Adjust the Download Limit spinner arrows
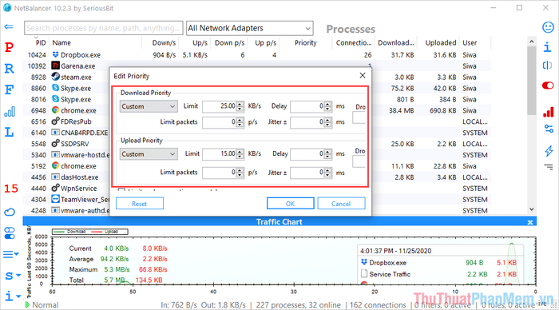The height and width of the screenshot is (310, 559). coord(240,106)
